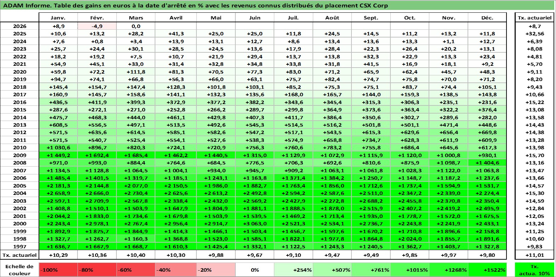Click the '0,0' cell for Mars 2026

point(136,26)
